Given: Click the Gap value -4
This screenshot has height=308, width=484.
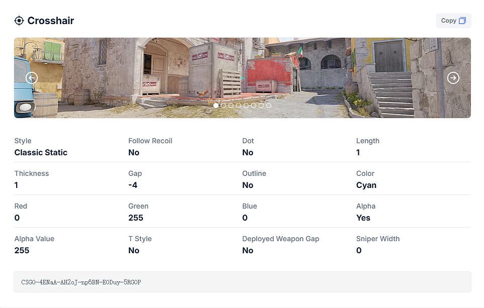Looking at the screenshot, I should pyautogui.click(x=133, y=185).
